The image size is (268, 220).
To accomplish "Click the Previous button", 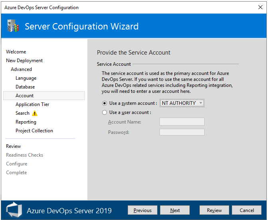I will (142, 210).
